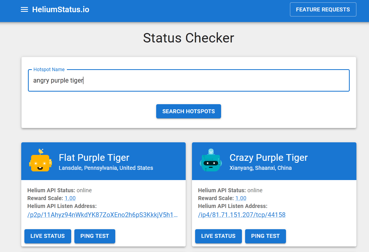Open Crazy Purple Tiger reward scale link

(241, 198)
